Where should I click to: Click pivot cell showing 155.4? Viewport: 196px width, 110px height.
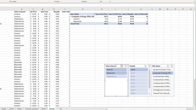click(102, 21)
